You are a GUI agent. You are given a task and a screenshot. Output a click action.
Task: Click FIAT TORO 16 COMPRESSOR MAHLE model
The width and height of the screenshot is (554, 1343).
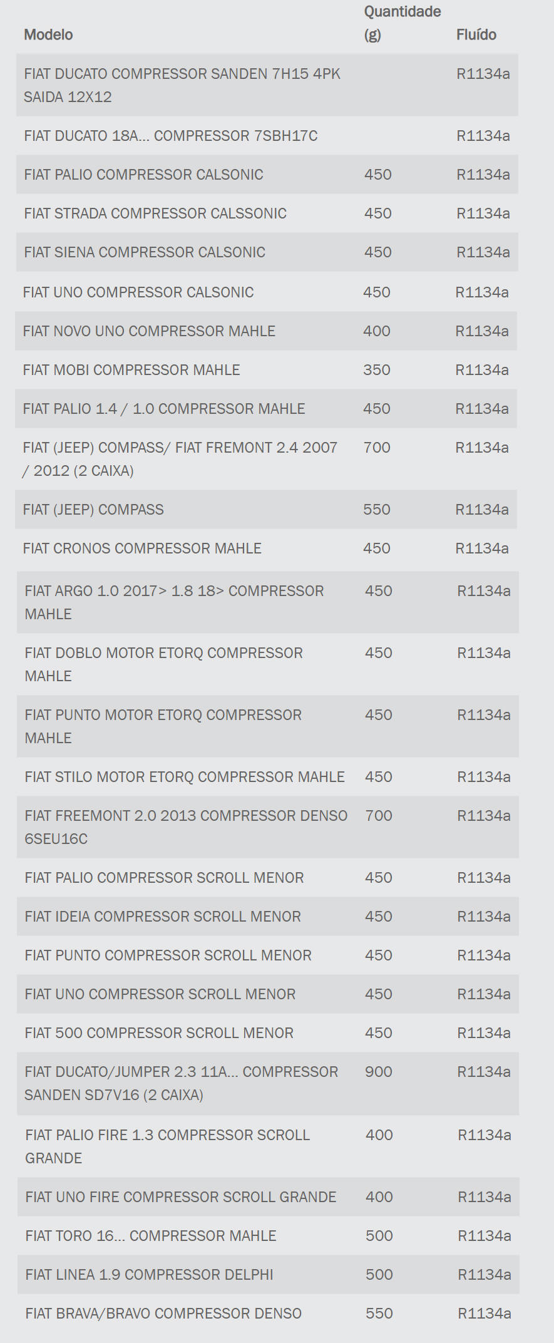[x=150, y=1236]
